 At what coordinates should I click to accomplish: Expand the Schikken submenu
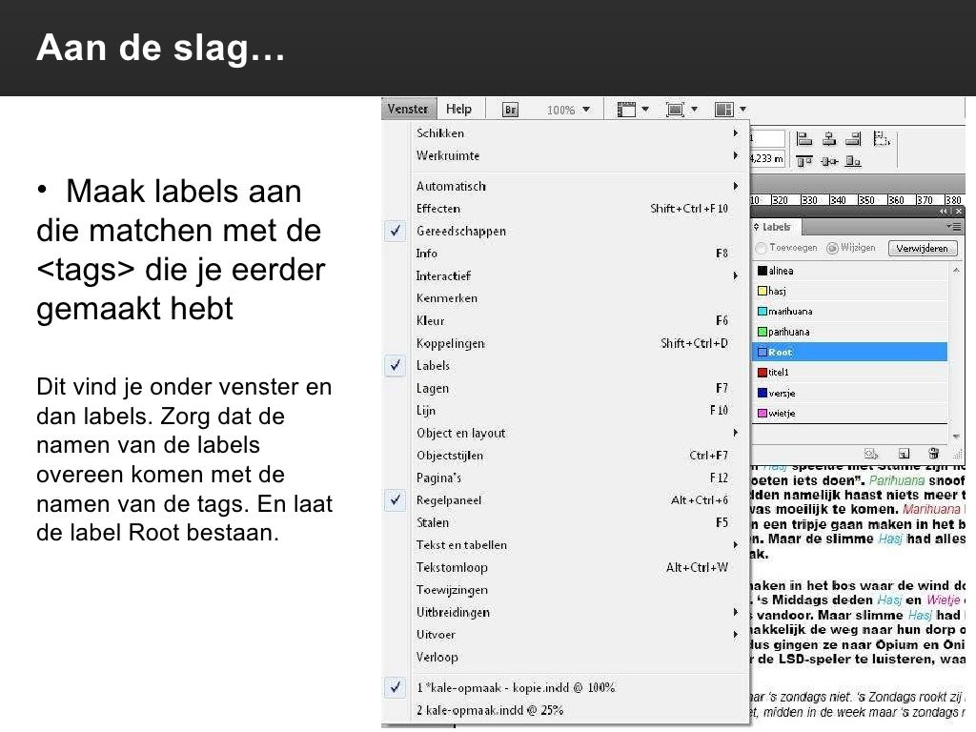coord(578,133)
